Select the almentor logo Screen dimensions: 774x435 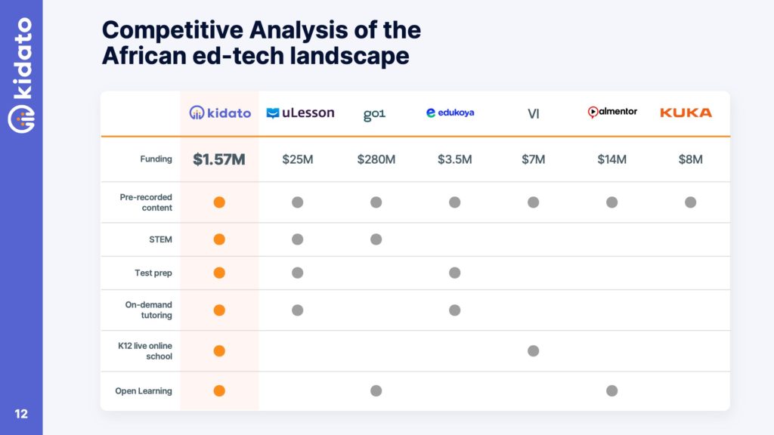coord(612,112)
